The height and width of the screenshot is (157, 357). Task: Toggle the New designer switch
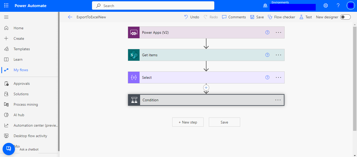tap(345, 17)
